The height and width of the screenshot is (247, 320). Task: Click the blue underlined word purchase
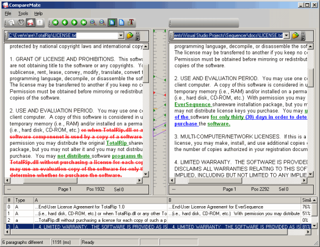187,124
